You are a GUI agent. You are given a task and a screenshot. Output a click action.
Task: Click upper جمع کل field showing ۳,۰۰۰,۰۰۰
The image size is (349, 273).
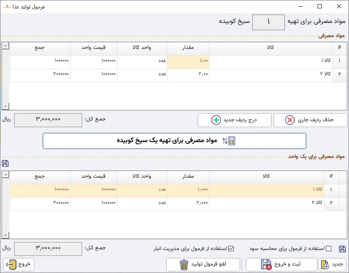(48, 120)
